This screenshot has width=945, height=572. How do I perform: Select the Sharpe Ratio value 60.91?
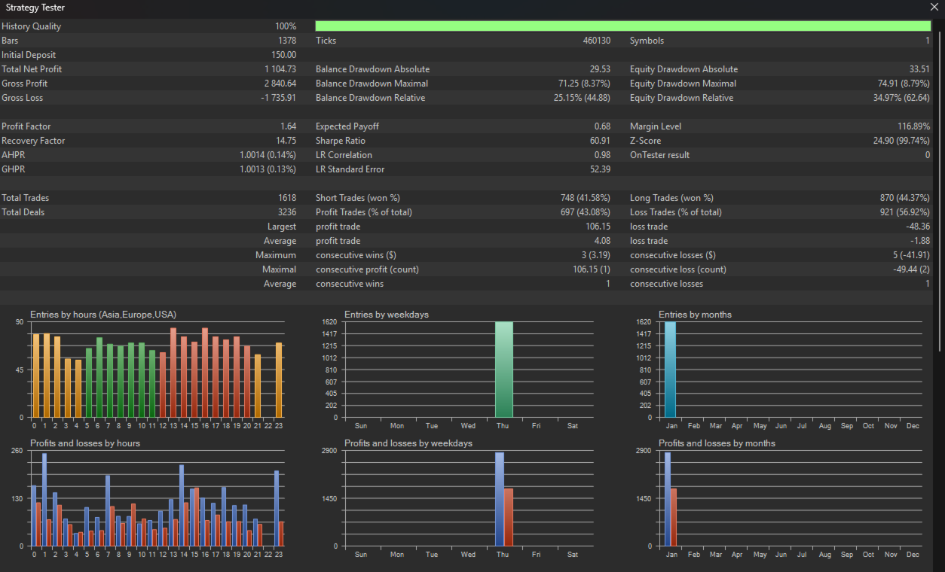coord(600,141)
